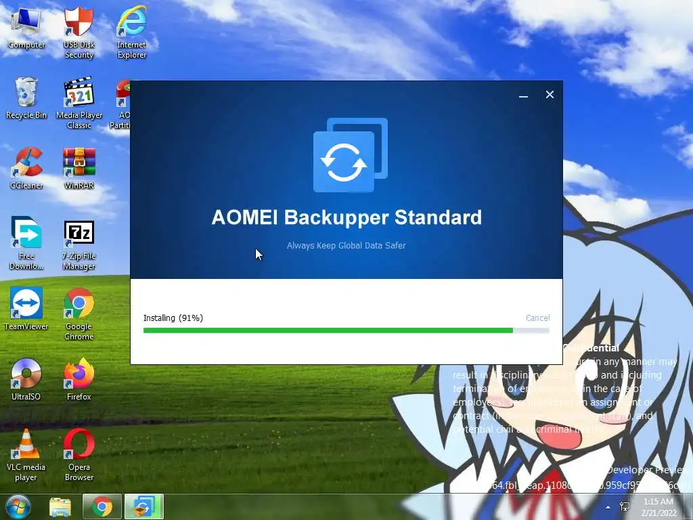Launch TeamViewer from desktop
The image size is (693, 520).
point(26,309)
